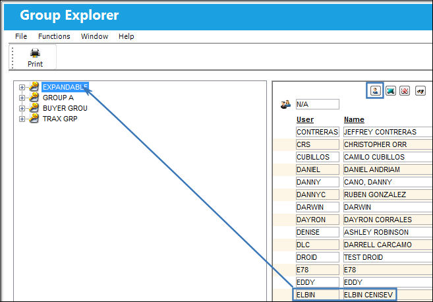Open the Window menu
The height and width of the screenshot is (302, 433).
[94, 36]
